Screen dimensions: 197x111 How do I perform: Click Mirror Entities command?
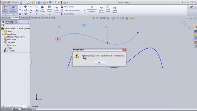68,7
